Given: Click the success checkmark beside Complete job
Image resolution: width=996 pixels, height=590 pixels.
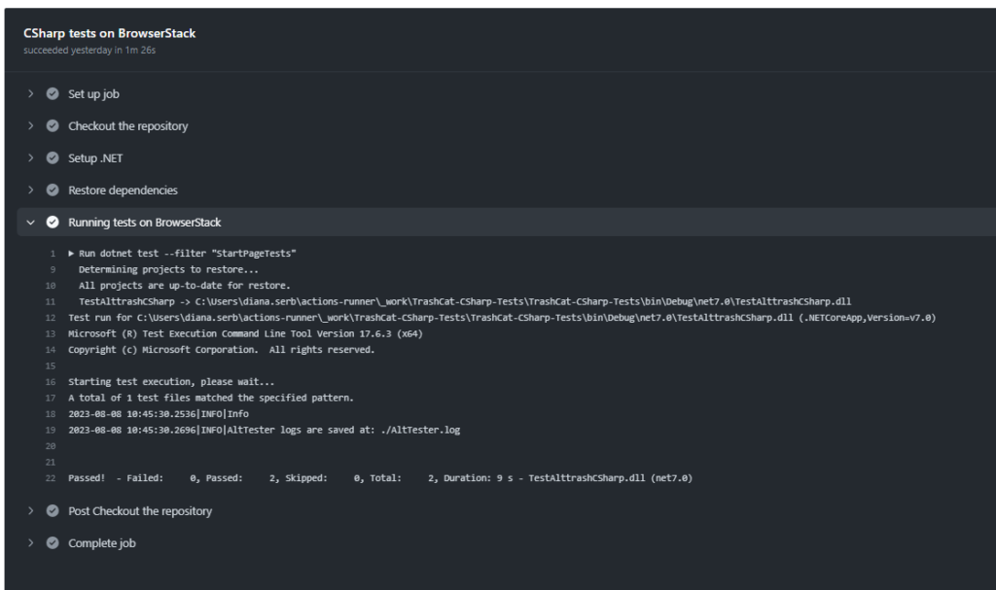Looking at the screenshot, I should [x=53, y=543].
